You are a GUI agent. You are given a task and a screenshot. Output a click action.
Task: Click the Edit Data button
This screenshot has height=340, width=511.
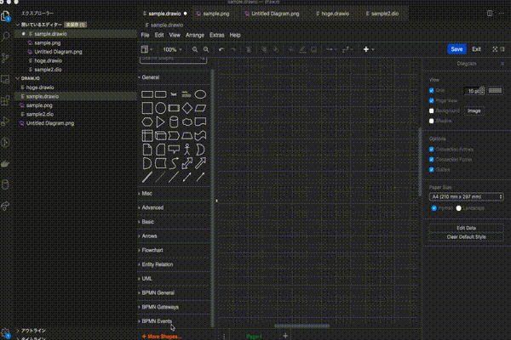pyautogui.click(x=467, y=228)
